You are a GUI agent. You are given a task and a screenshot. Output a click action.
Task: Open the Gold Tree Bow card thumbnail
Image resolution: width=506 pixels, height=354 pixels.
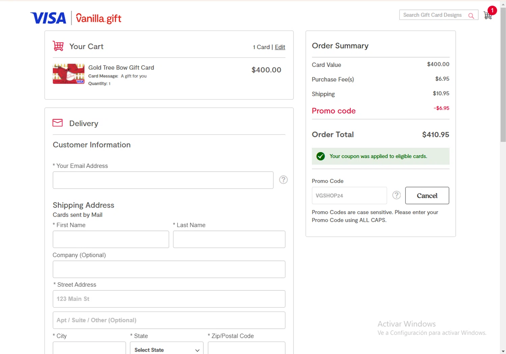68,74
